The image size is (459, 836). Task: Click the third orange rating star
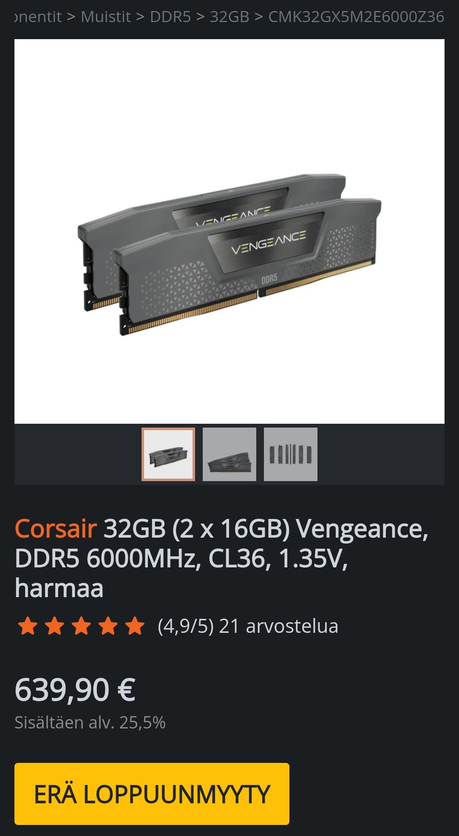click(81, 626)
